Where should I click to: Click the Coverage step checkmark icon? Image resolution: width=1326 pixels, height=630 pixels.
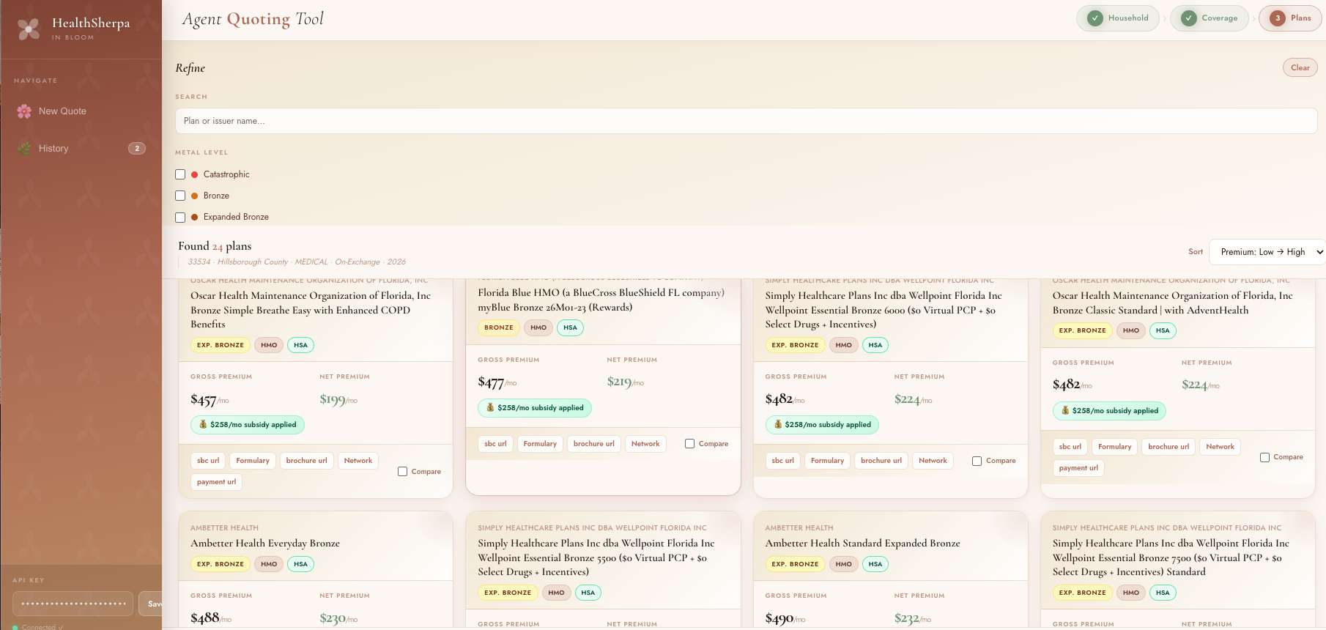1189,18
